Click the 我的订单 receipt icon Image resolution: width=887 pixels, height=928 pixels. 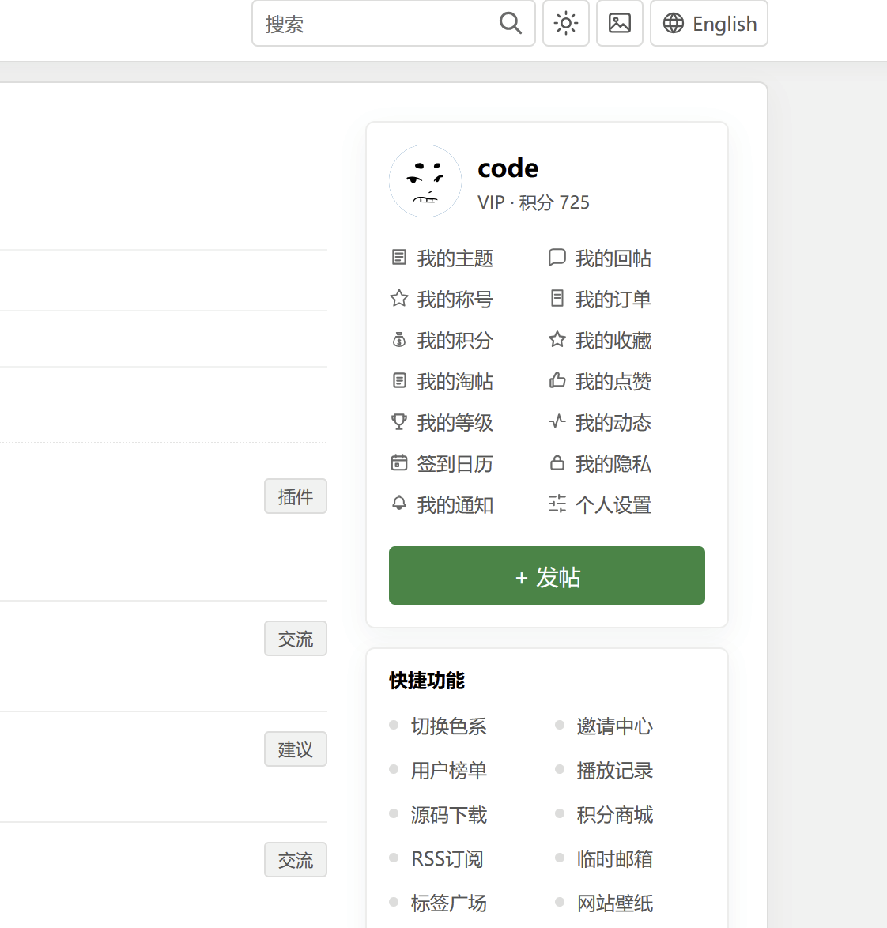click(x=557, y=298)
